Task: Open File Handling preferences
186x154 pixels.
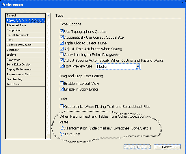Action: point(25,79)
